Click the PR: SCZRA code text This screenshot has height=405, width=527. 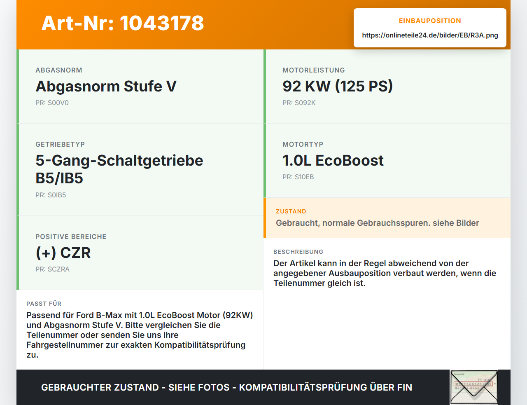pyautogui.click(x=52, y=269)
